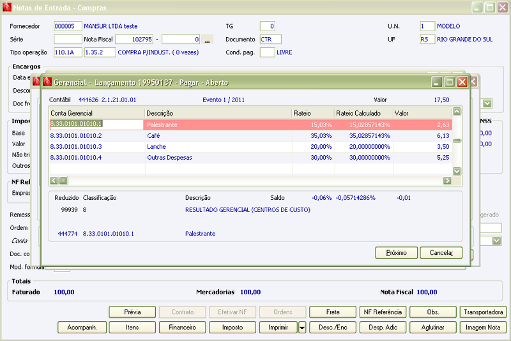The image size is (511, 341).
Task: Click the Acompanh. button
Action: 82,328
